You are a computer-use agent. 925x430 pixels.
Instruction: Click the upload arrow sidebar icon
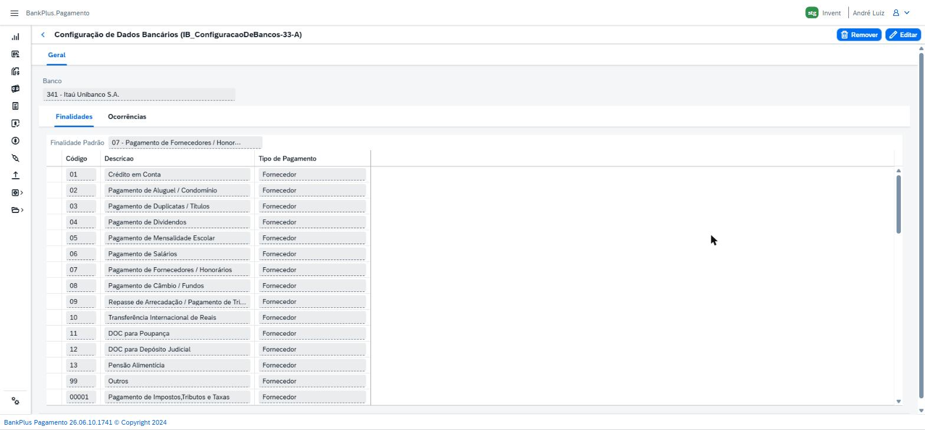(15, 175)
